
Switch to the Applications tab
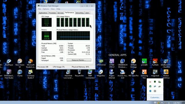pos(43,13)
